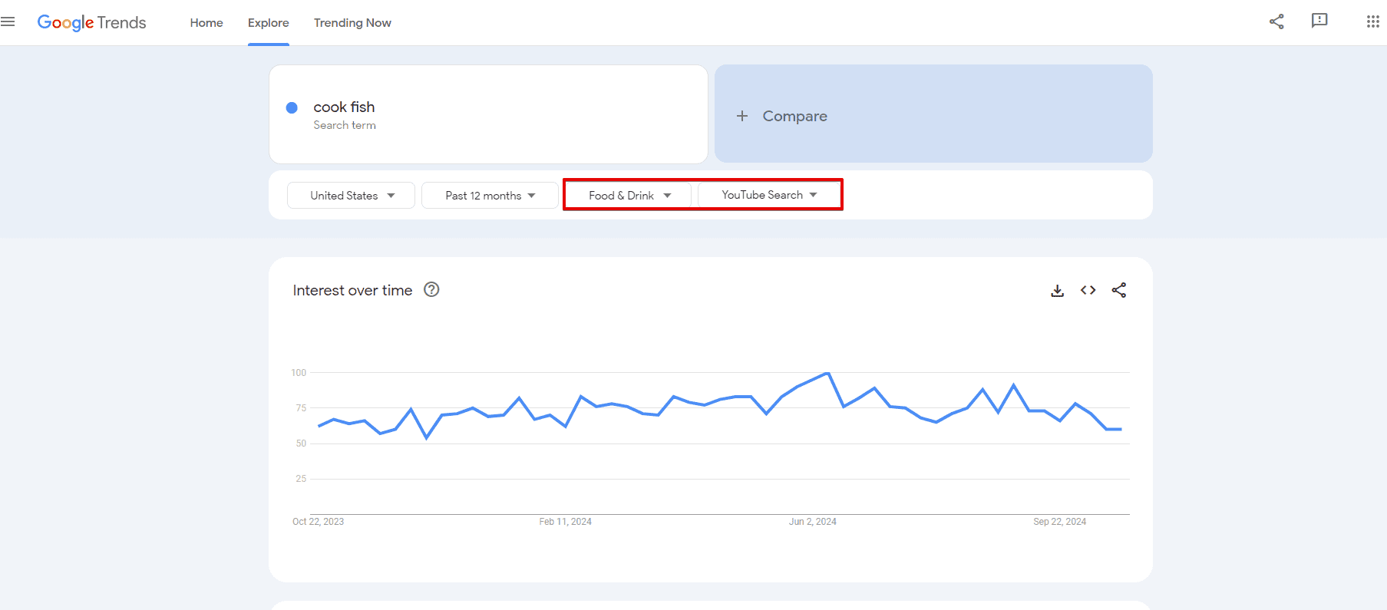Click the chart peak near Jun 2024
Screen dimensions: 1387x610
click(x=827, y=374)
